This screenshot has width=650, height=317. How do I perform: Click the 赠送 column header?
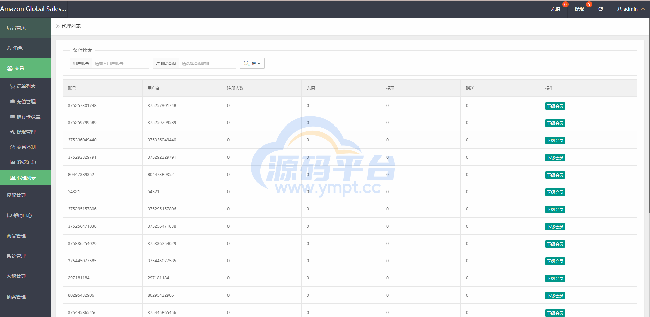(500, 88)
